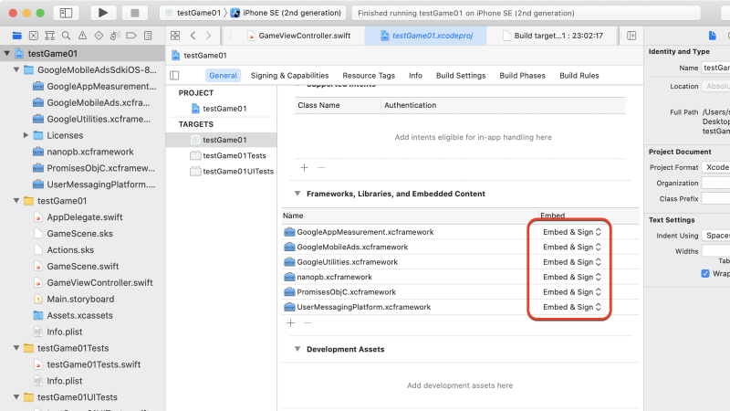The height and width of the screenshot is (411, 730).
Task: Open the Find navigator magnifier icon
Action: coord(66,36)
